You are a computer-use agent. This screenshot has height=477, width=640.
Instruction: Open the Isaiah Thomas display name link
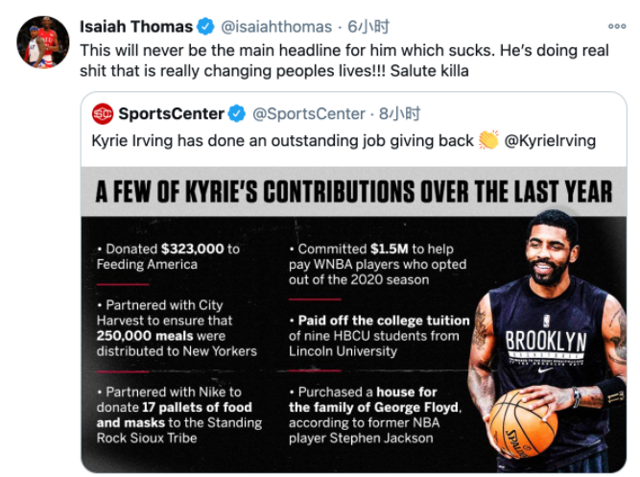pyautogui.click(x=135, y=27)
